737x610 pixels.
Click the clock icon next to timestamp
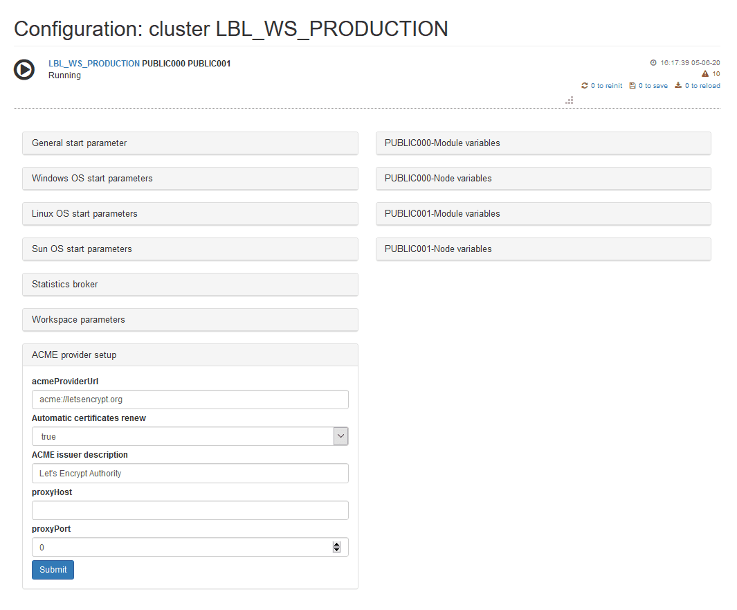[653, 63]
